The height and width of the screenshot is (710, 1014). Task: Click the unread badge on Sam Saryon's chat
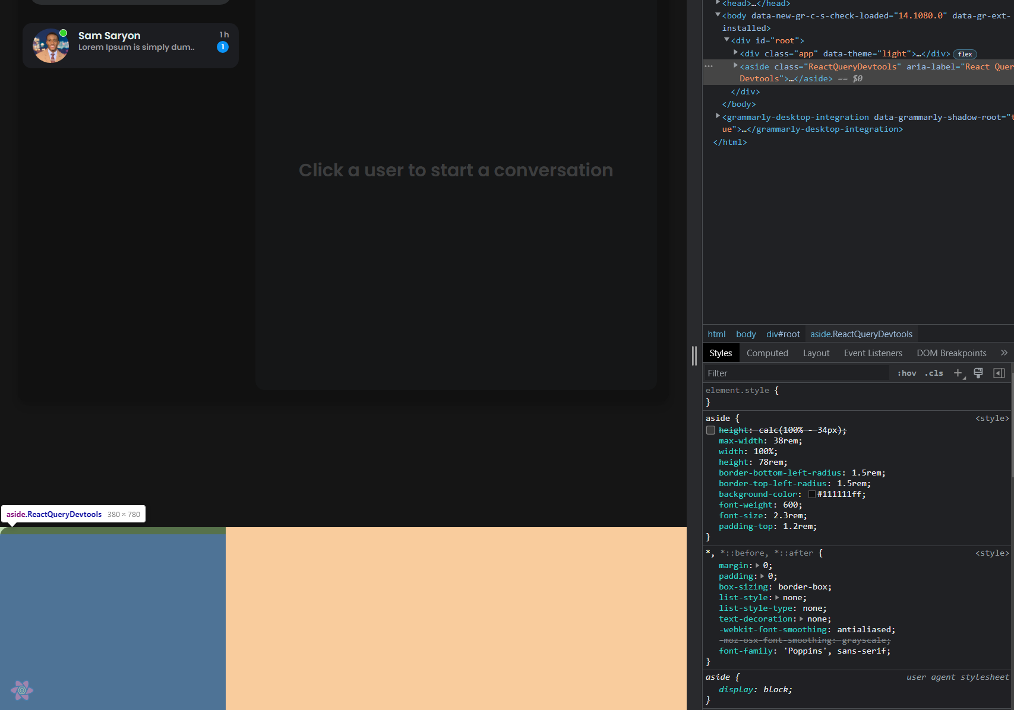pos(223,47)
